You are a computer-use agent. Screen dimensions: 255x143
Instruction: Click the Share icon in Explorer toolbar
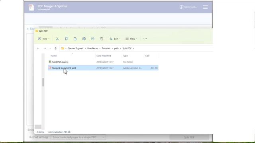tap(93, 39)
